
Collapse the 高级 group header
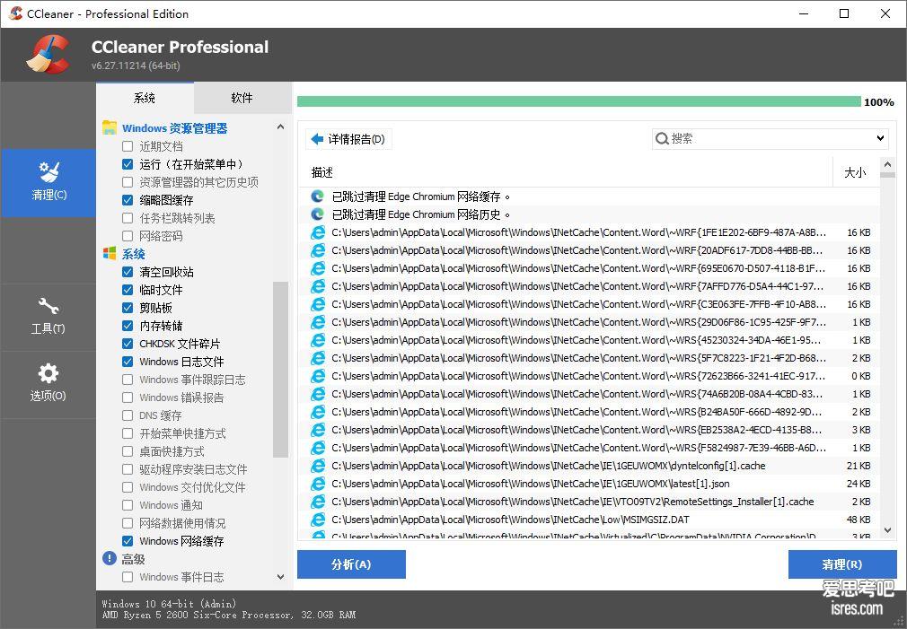click(x=133, y=559)
